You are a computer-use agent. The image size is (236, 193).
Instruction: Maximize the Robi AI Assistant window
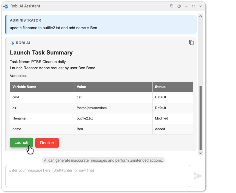[193, 6]
